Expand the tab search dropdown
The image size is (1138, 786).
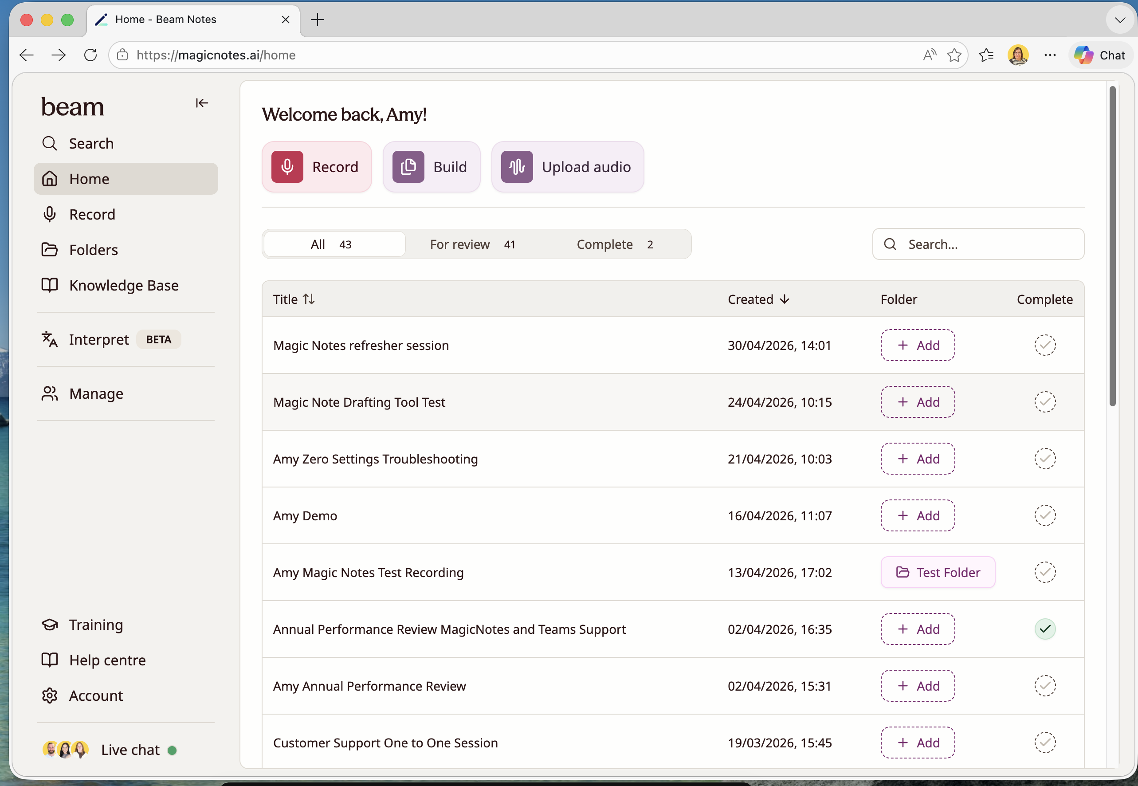tap(1120, 20)
